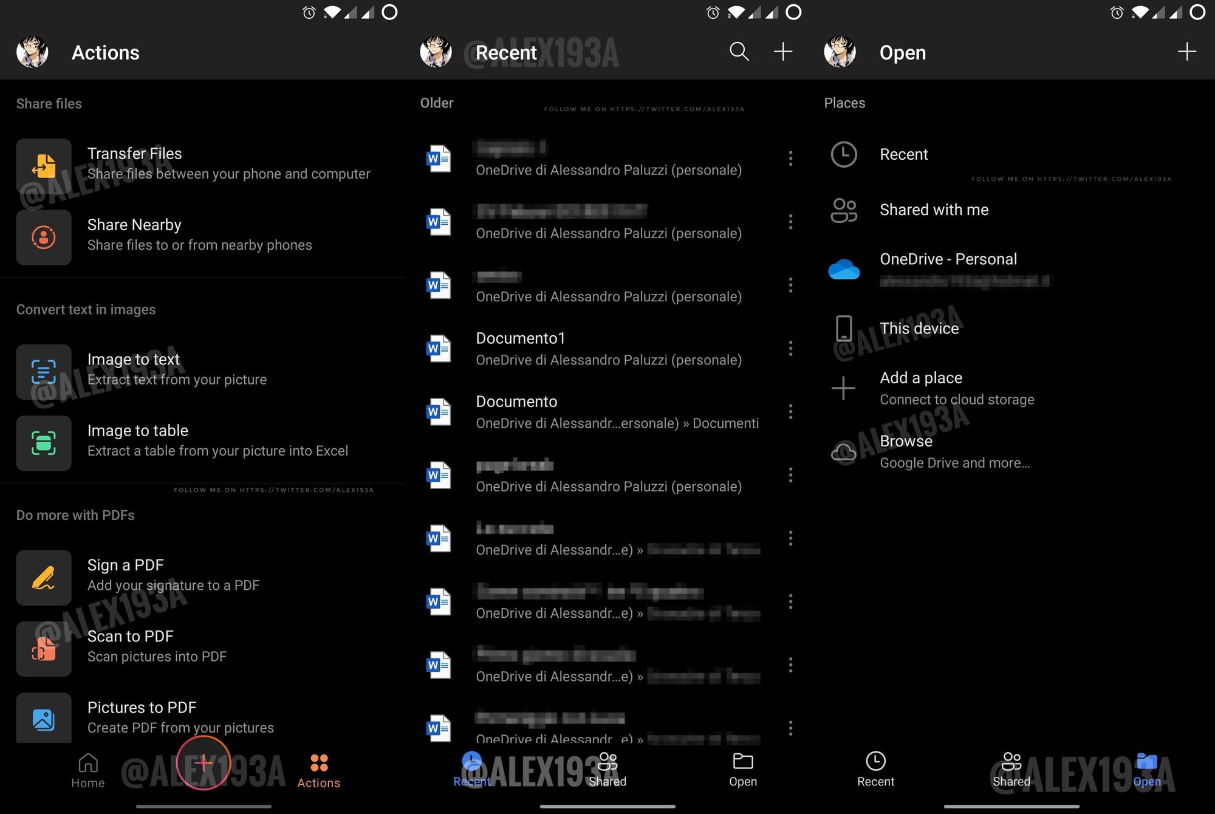
Task: Select the Shared with me people icon
Action: pyautogui.click(x=844, y=210)
